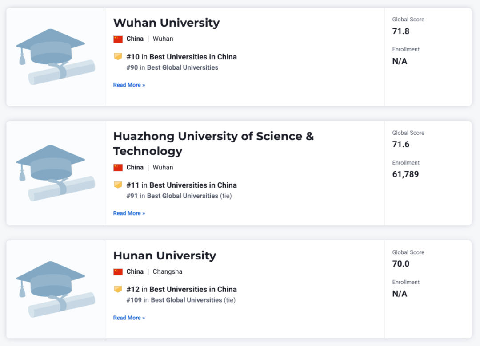Click Read More under Hunan University
This screenshot has width=480, height=346.
coord(129,318)
